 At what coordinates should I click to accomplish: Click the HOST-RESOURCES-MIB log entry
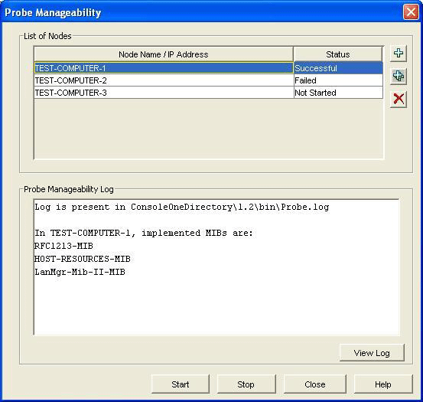(83, 259)
